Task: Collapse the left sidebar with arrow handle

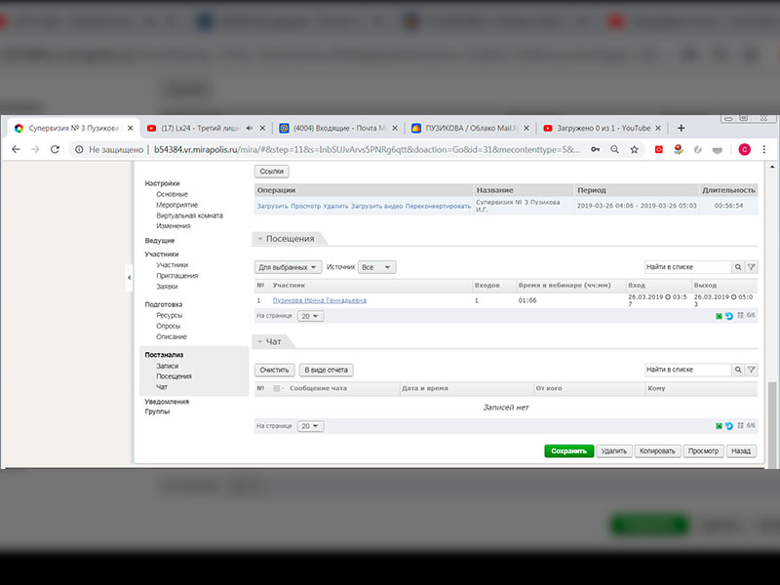Action: [129, 278]
